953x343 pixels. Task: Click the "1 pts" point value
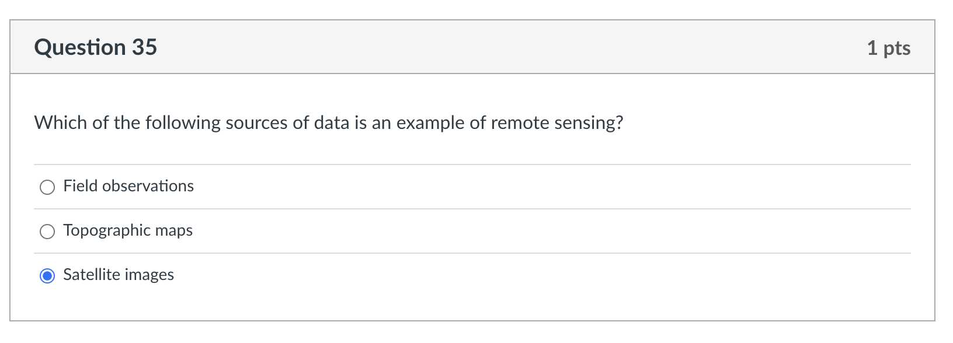click(888, 48)
